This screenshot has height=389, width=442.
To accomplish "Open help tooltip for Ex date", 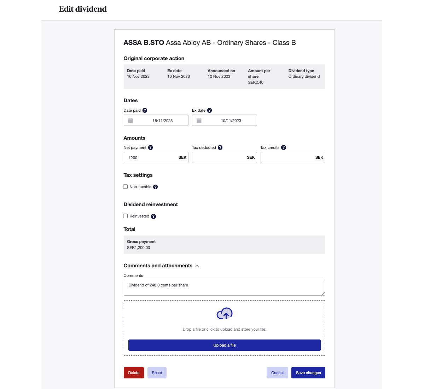I will (x=209, y=110).
